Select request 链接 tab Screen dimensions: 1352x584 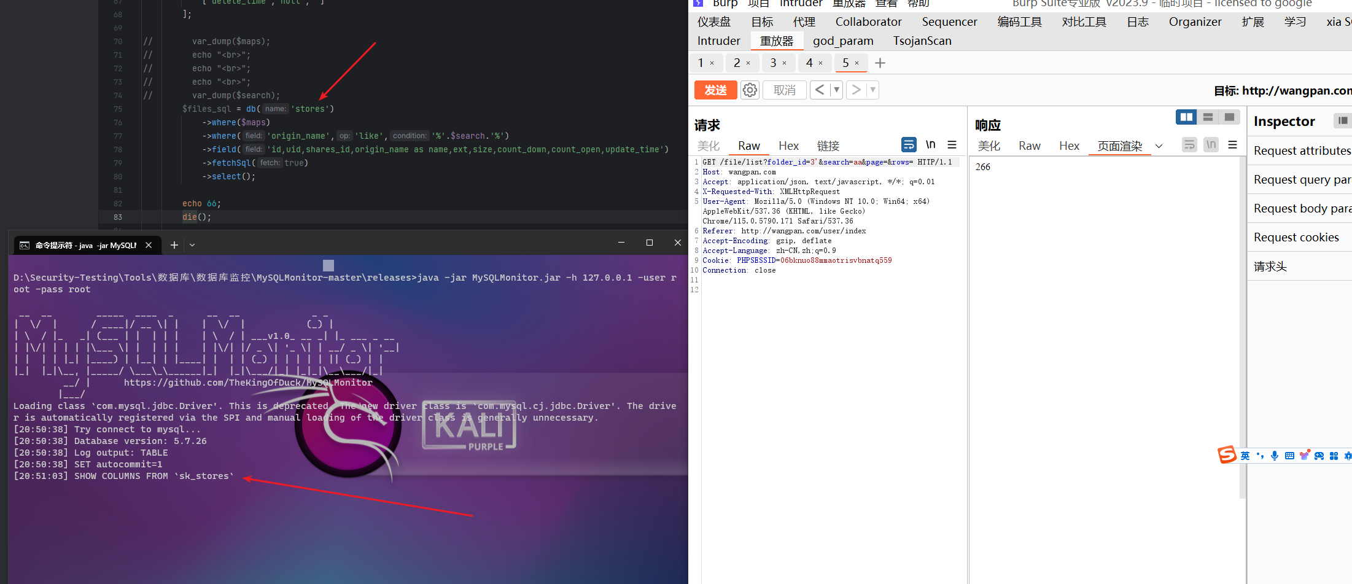828,146
